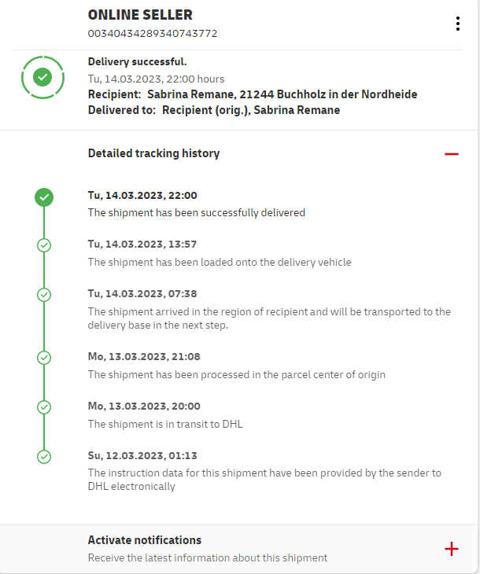
Task: Click the 'Delivered to' recipient line
Action: click(x=213, y=110)
